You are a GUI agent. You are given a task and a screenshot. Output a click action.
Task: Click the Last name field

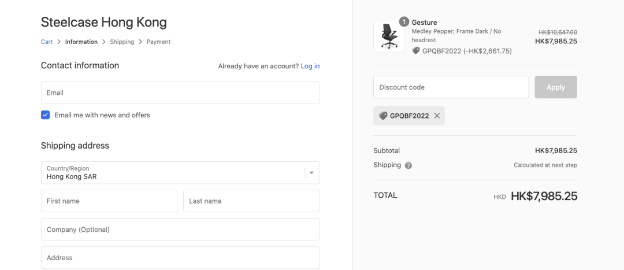click(251, 201)
